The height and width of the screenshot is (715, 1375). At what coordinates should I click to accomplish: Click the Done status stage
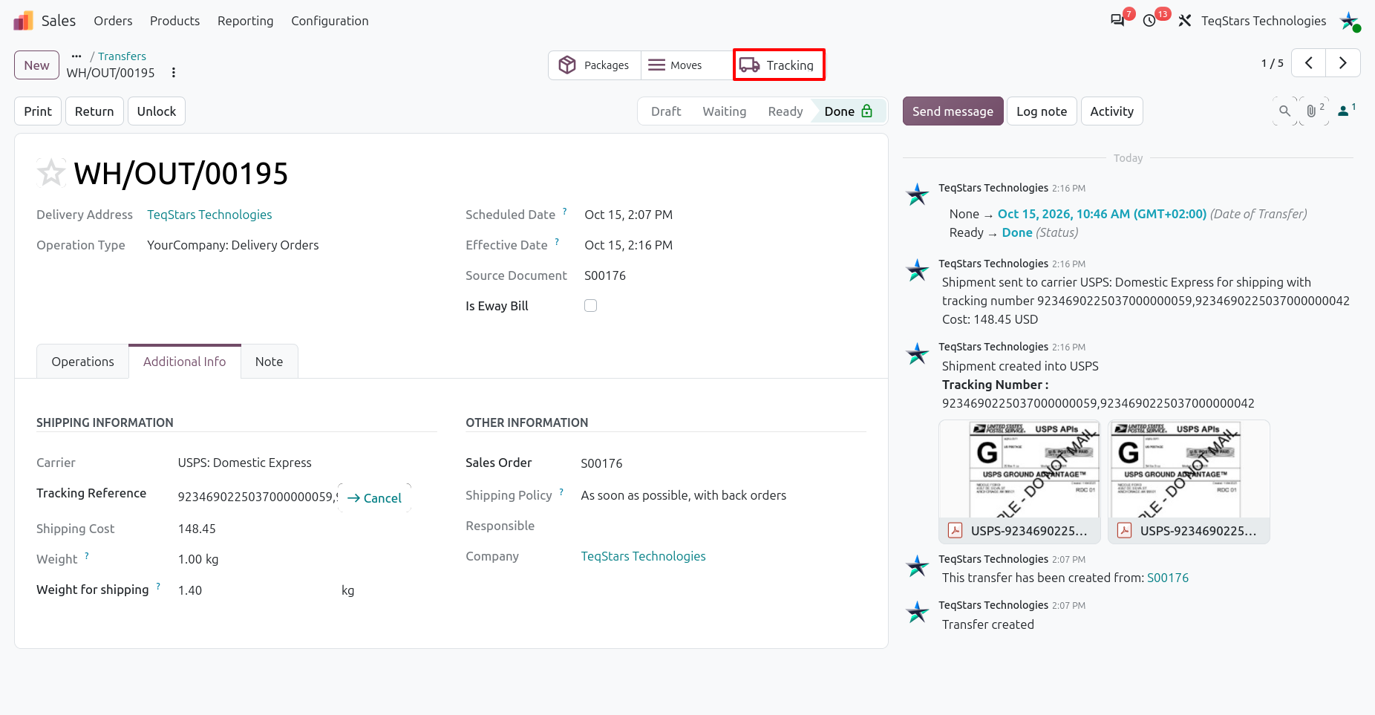[848, 111]
